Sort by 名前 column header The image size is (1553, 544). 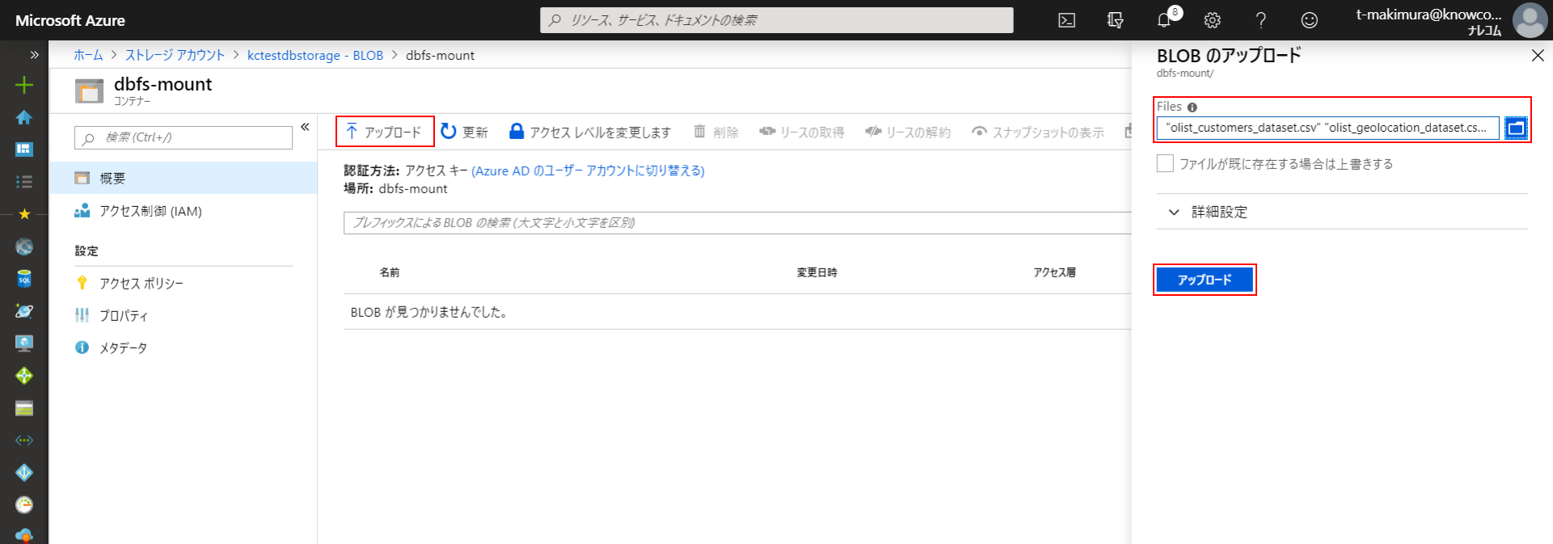click(x=390, y=272)
